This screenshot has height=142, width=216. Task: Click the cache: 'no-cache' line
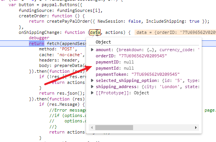click(x=62, y=55)
